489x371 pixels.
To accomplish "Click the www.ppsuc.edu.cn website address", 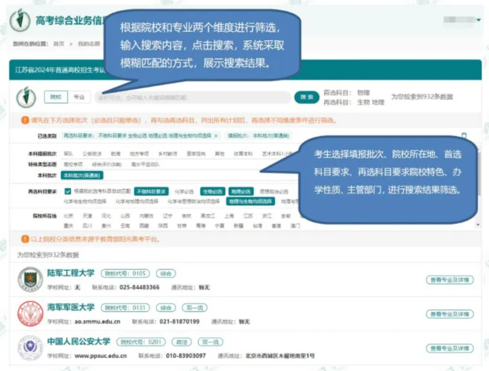I will [101, 356].
